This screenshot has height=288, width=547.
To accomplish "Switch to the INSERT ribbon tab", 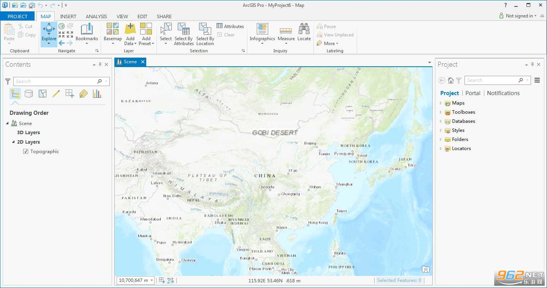I will (68, 16).
